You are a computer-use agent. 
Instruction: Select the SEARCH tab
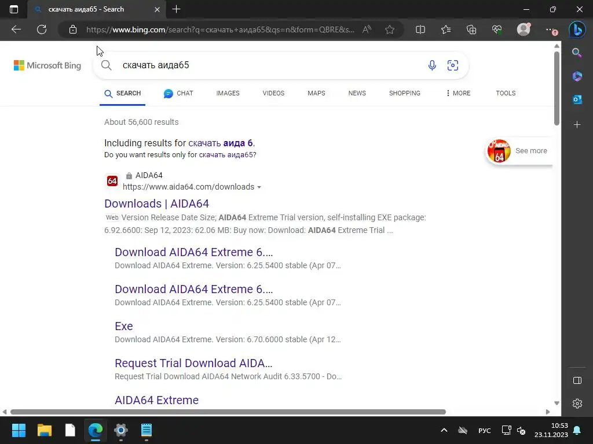(123, 93)
